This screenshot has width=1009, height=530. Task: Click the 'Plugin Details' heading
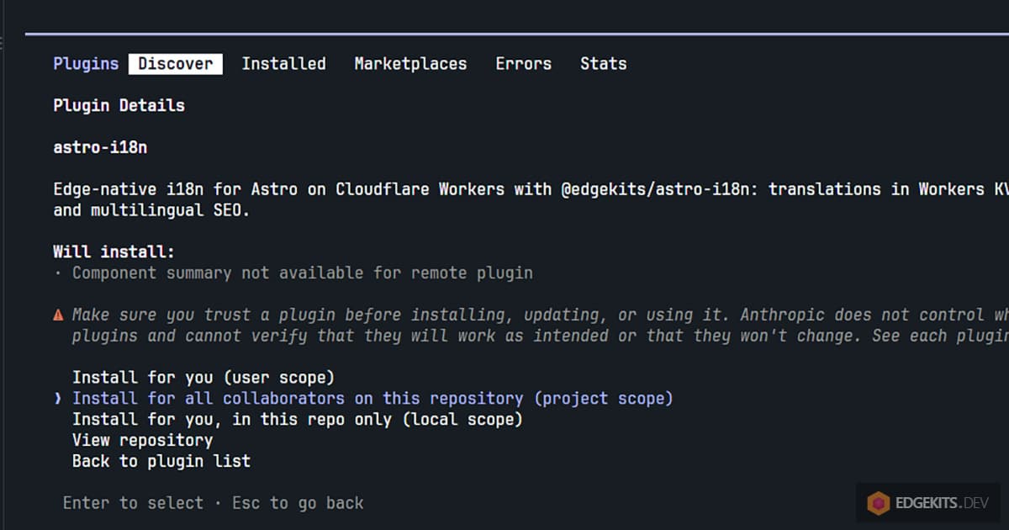119,106
